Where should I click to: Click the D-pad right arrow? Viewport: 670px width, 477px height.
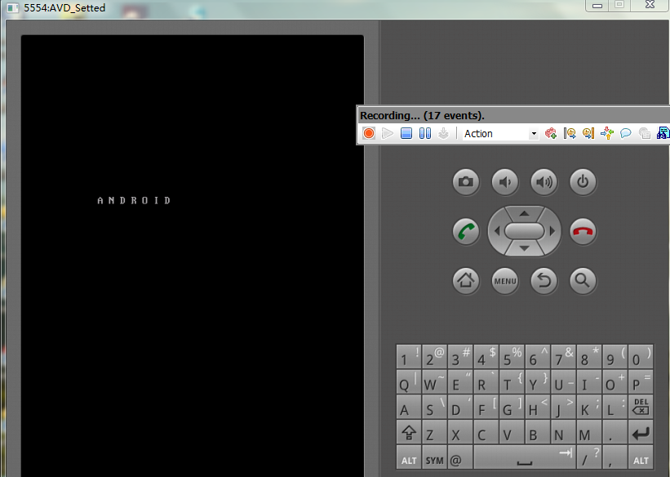tap(552, 231)
